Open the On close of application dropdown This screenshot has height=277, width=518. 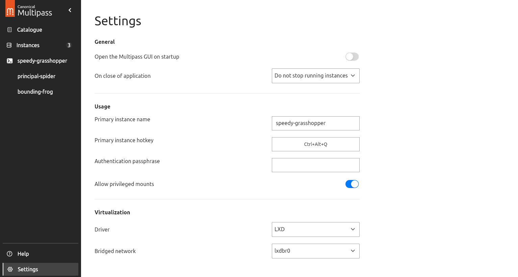coord(315,76)
